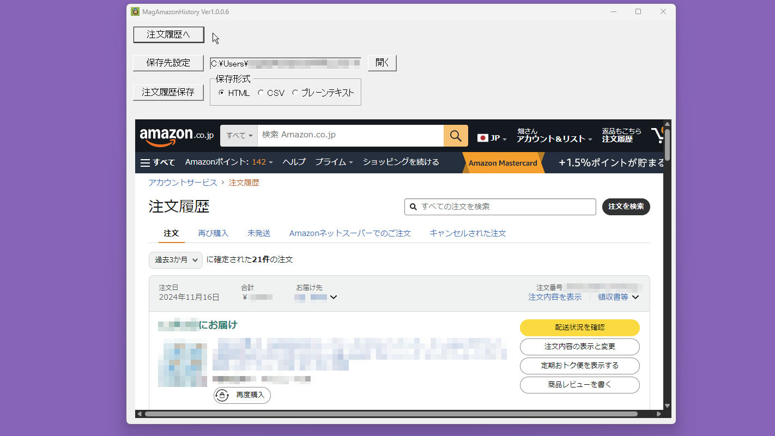
Task: Click the 保存先設定 button
Action: (168, 63)
